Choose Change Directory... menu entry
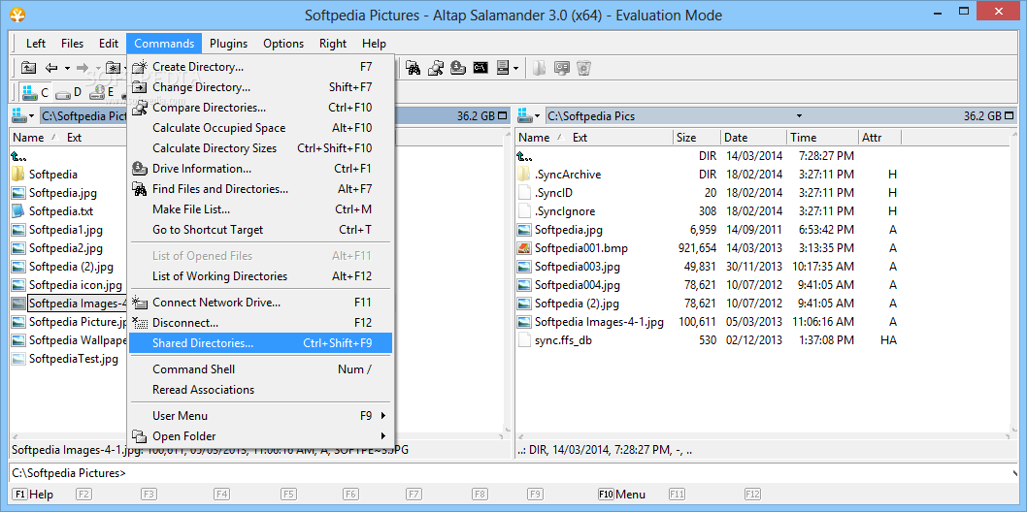The image size is (1027, 512). (x=260, y=87)
